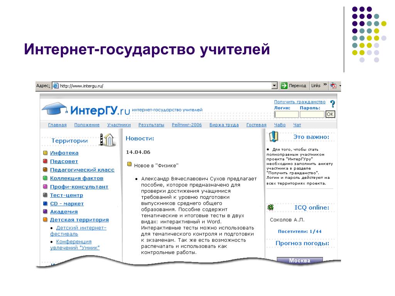395x296 pixels.
Task: Click the news title Новое в "Физике"
Action: (156, 165)
